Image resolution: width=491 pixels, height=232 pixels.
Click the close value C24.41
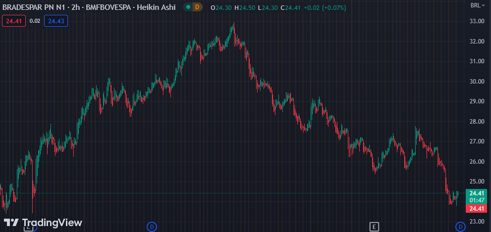click(291, 7)
